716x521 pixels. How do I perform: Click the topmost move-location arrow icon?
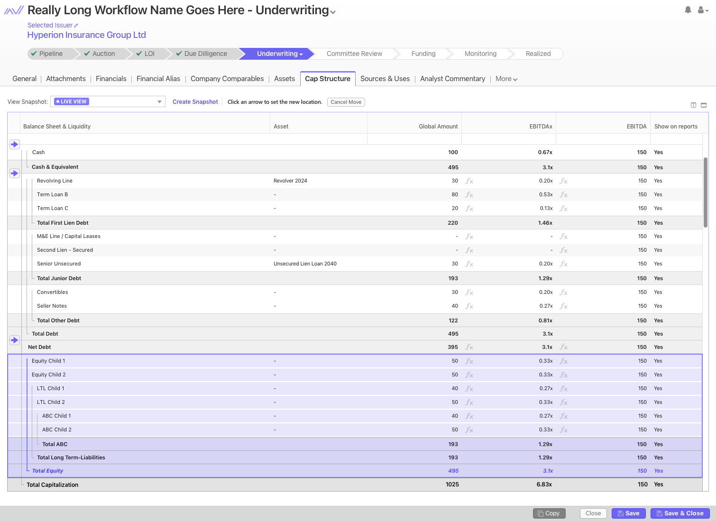tap(15, 144)
